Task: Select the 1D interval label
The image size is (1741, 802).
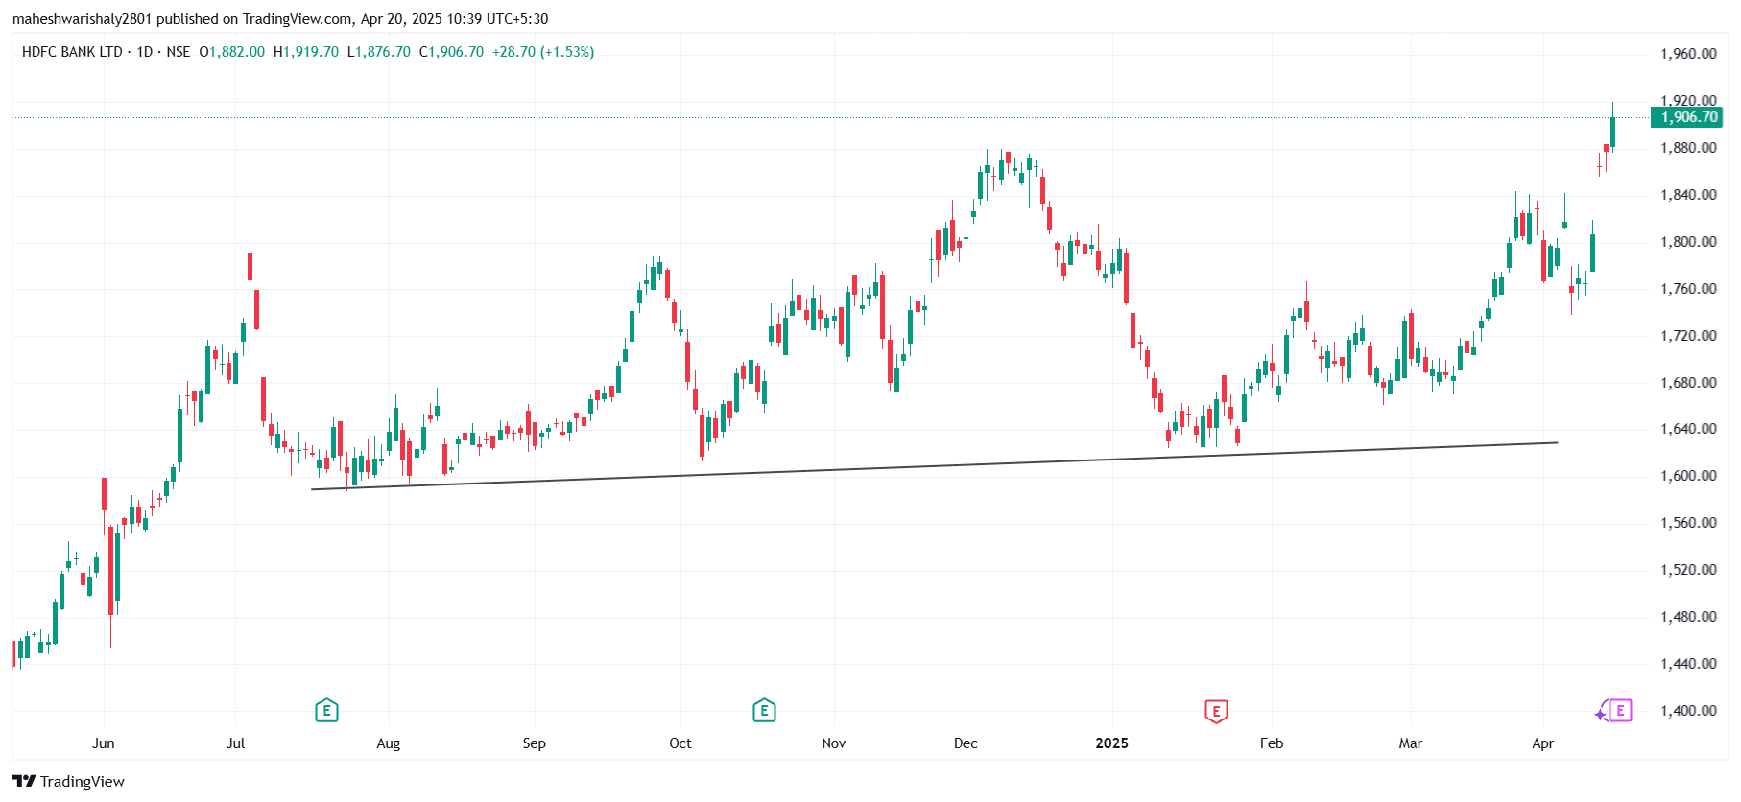Action: pyautogui.click(x=145, y=52)
